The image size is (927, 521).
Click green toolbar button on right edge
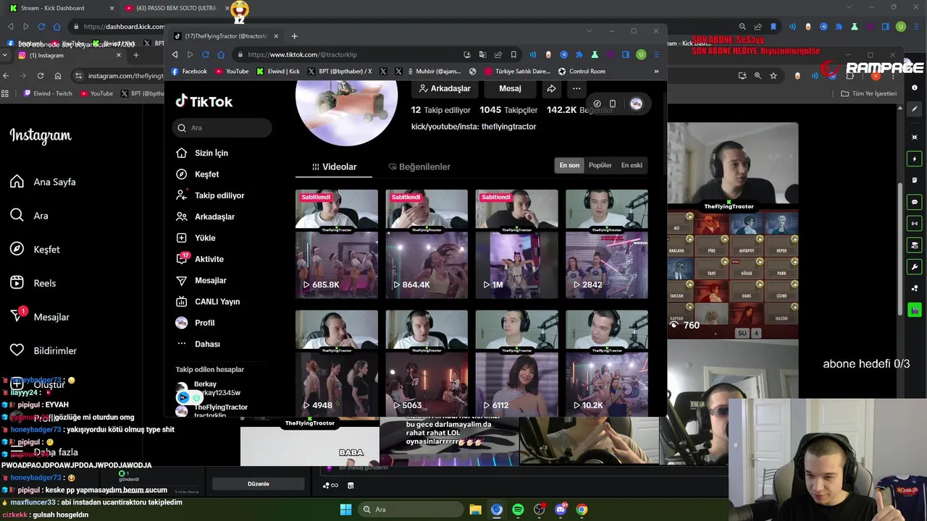[x=915, y=310]
